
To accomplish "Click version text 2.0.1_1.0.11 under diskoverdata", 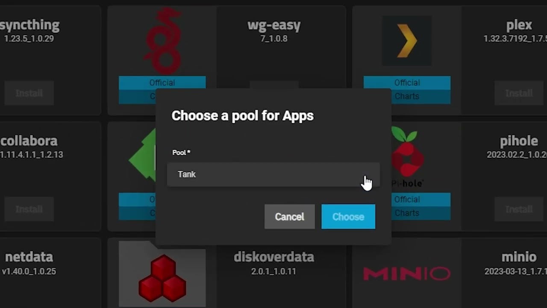I will (273, 271).
